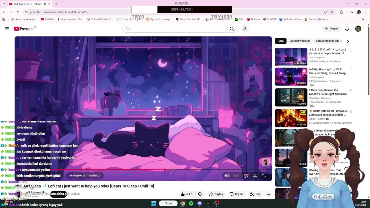The width and height of the screenshot is (370, 208).
Task: Bookmark this page with star icon
Action: click(x=332, y=12)
